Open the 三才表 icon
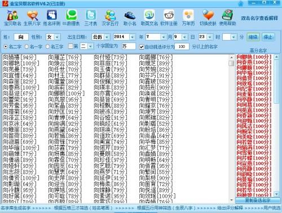Screen dimensions: 282x213 [x=91, y=18]
